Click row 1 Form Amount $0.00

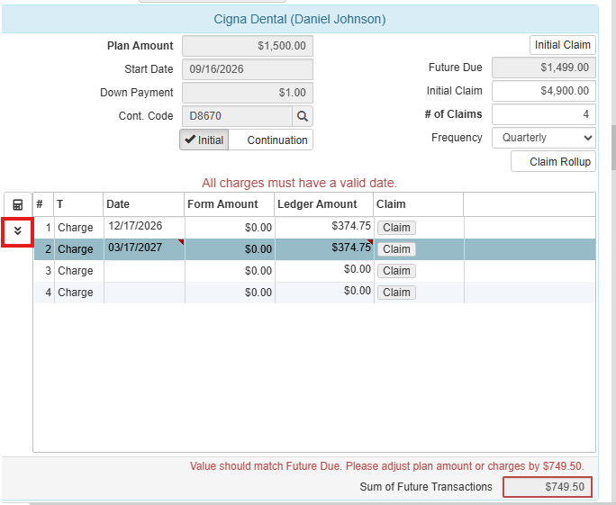230,228
